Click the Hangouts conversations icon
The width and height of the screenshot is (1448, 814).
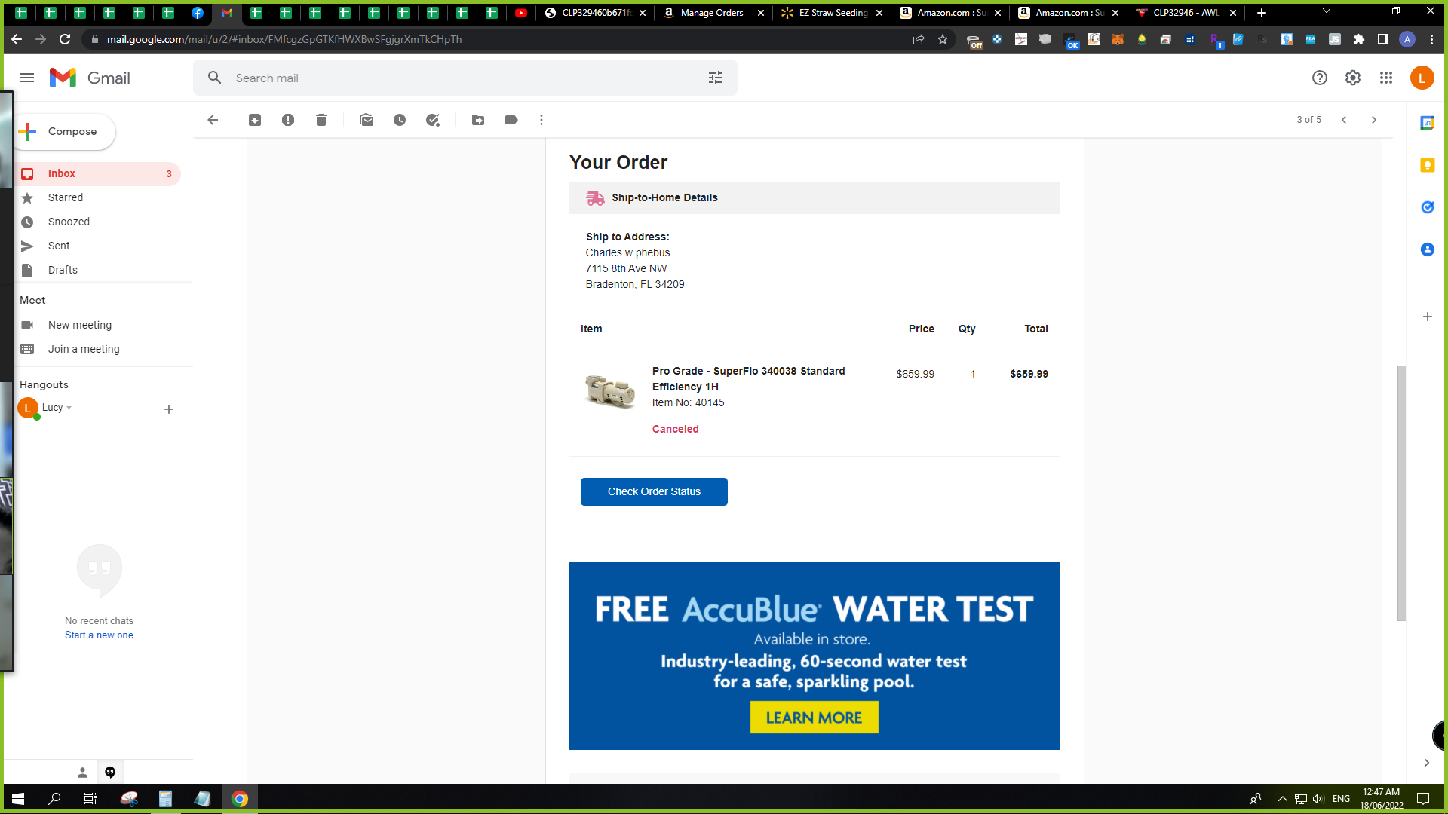click(110, 772)
